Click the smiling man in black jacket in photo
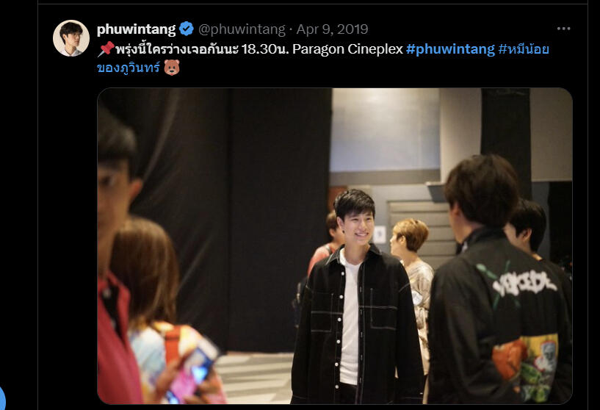Image resolution: width=600 pixels, height=410 pixels. (356, 298)
